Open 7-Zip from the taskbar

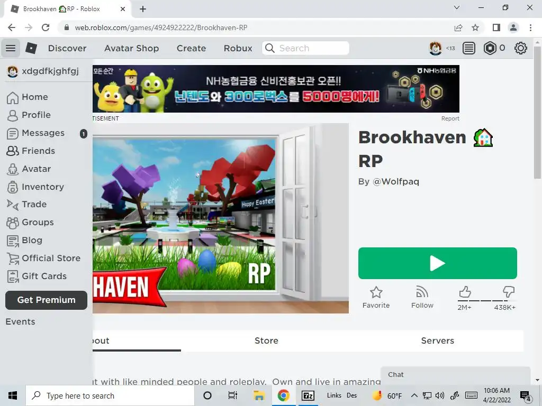point(308,395)
